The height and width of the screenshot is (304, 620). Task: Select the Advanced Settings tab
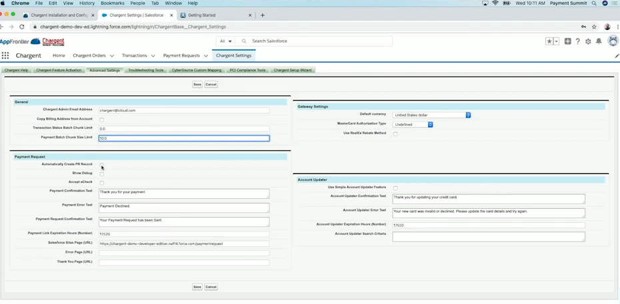pyautogui.click(x=105, y=71)
